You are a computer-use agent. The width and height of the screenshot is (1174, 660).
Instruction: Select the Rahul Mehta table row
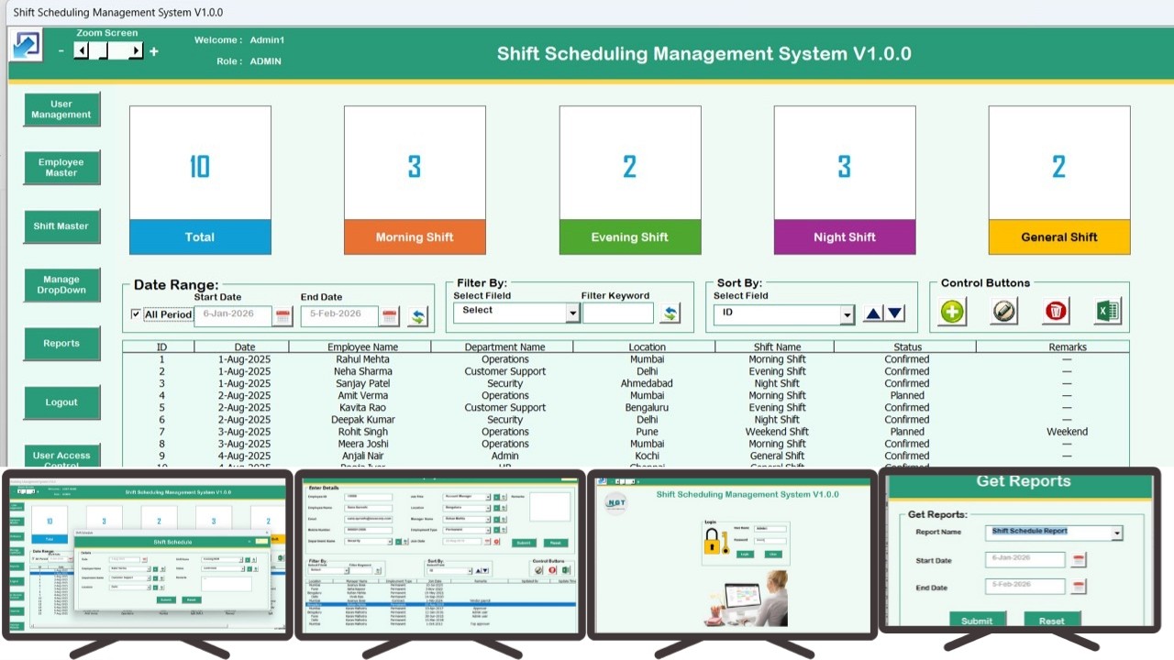[626, 359]
